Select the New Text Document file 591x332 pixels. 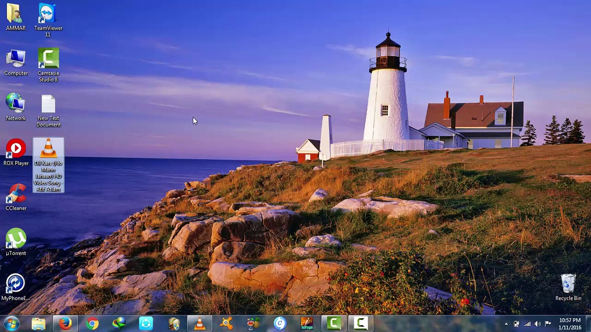[x=48, y=105]
